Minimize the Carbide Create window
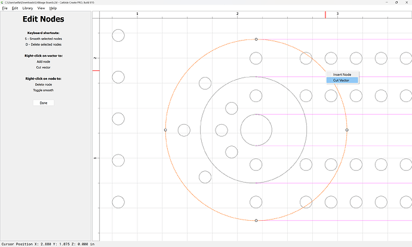Image resolution: width=412 pixels, height=247 pixels. point(387,2)
